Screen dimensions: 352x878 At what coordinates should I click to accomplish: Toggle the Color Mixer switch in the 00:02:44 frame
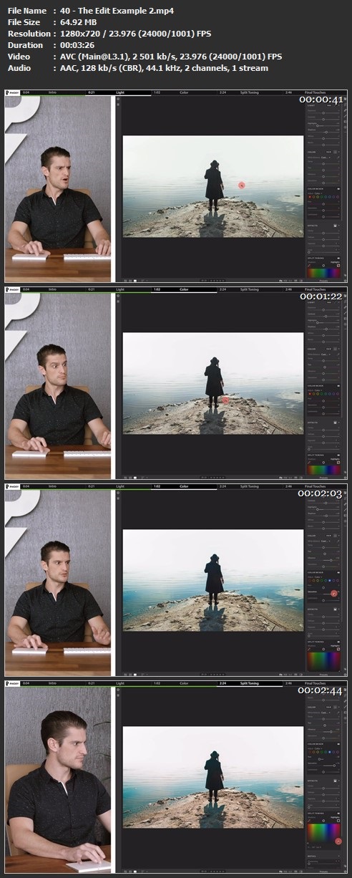338,744
